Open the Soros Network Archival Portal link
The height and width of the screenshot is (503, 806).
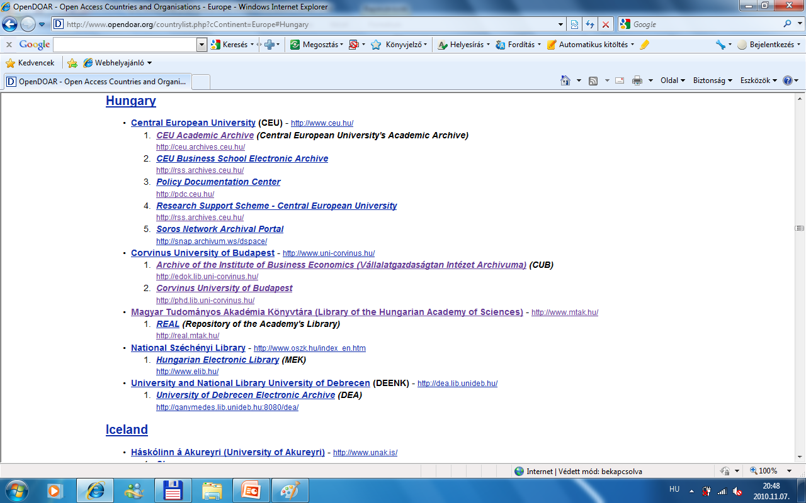pos(220,229)
